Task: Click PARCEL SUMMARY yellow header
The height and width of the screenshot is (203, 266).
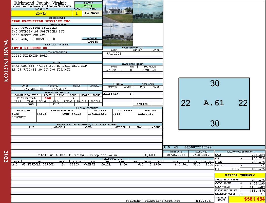Action: click(x=240, y=175)
